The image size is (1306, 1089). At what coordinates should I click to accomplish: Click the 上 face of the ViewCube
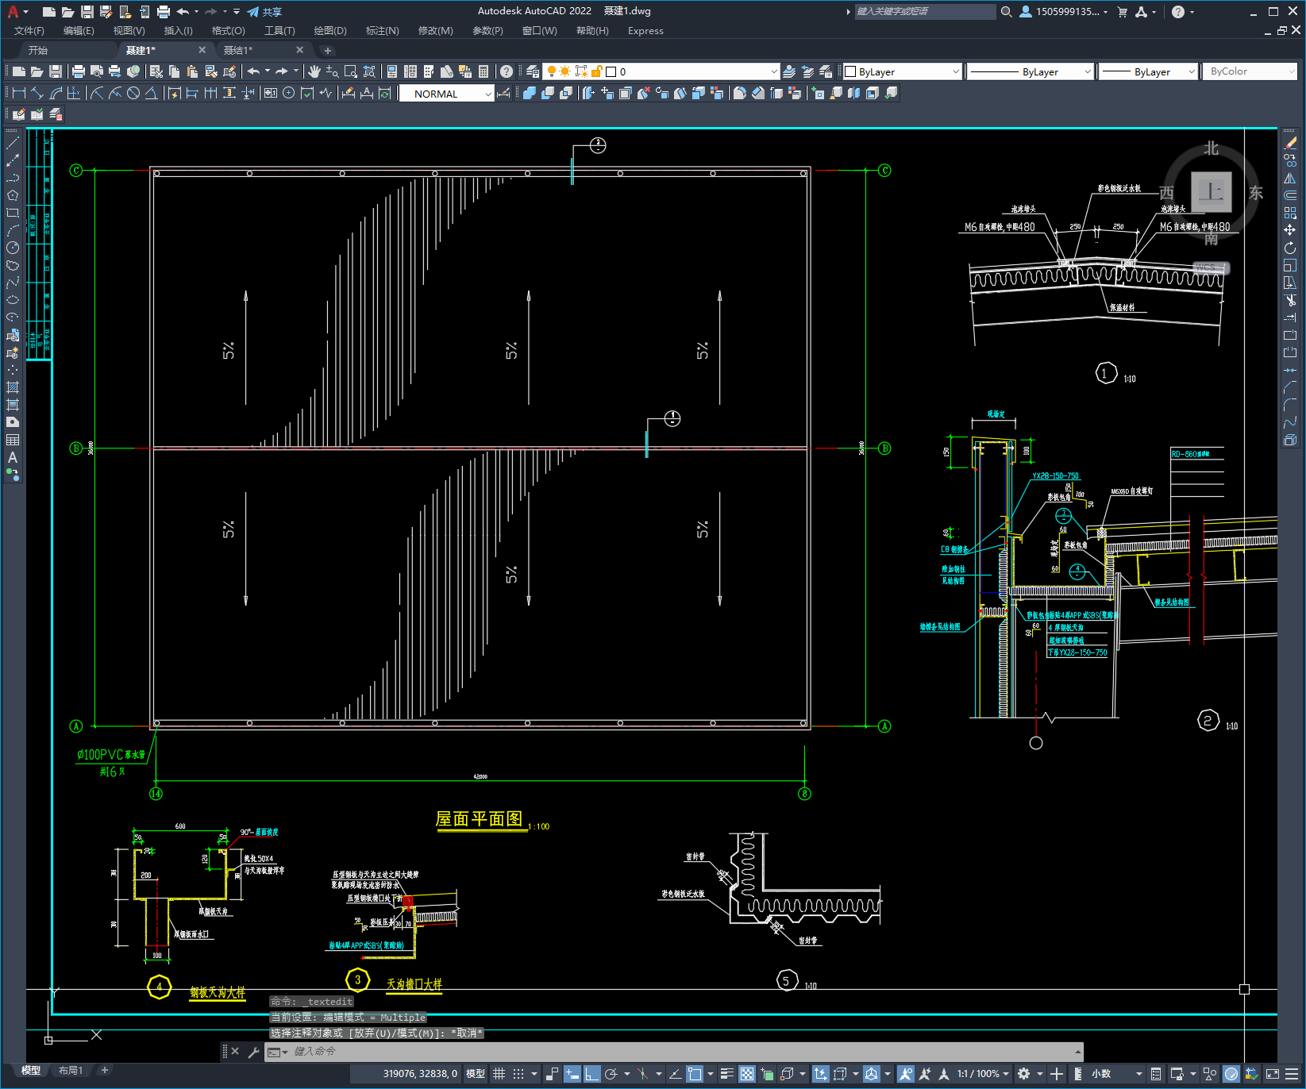pos(1212,191)
